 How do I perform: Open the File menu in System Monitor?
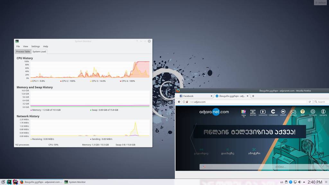click(18, 46)
